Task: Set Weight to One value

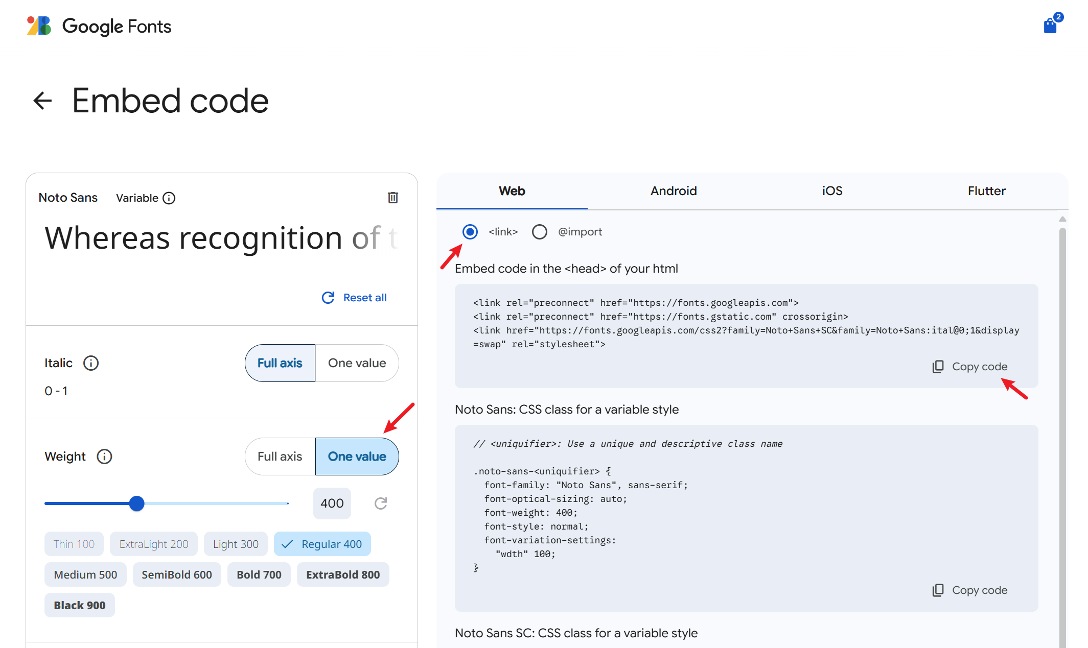Action: pyautogui.click(x=357, y=457)
